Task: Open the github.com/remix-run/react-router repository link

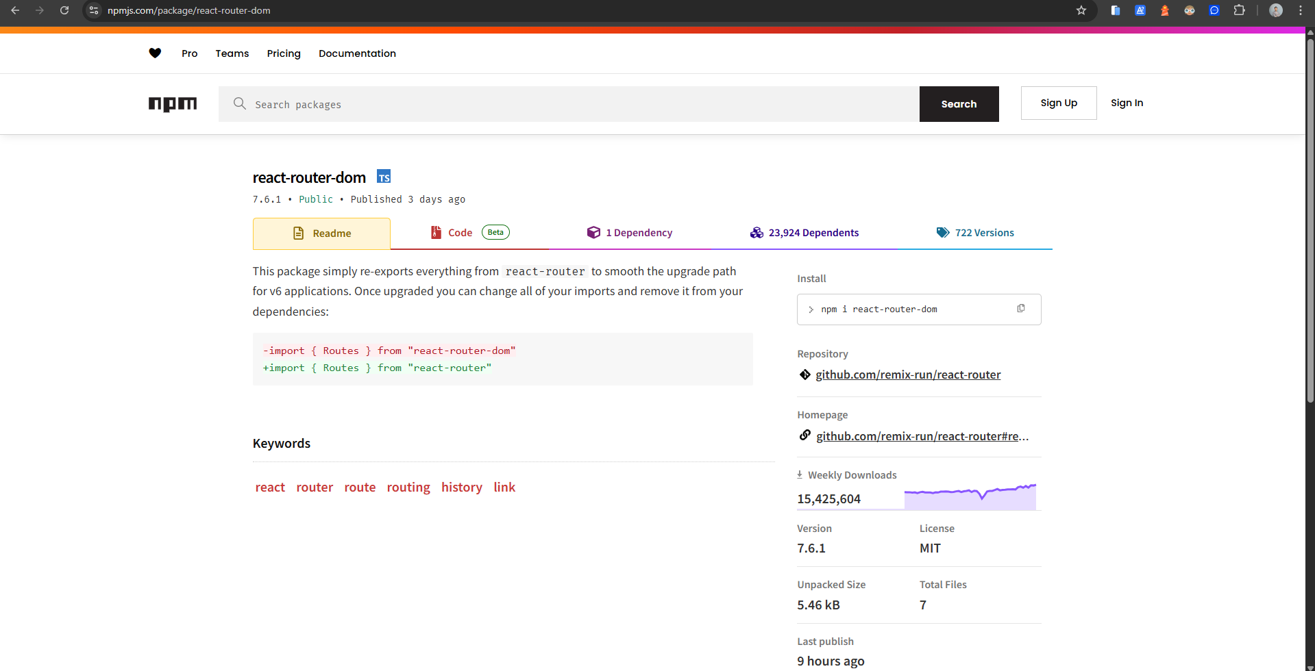Action: [908, 375]
